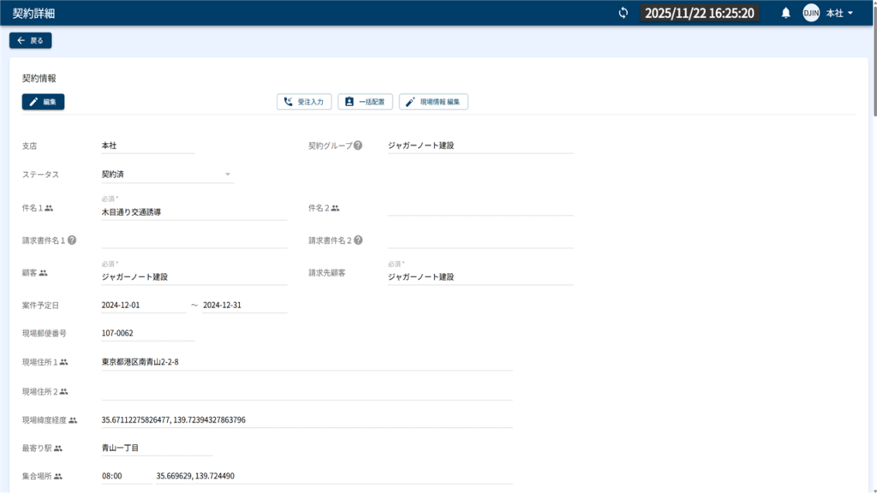Click the 契約グループ field
Screen dimensions: 877x493
click(x=480, y=146)
